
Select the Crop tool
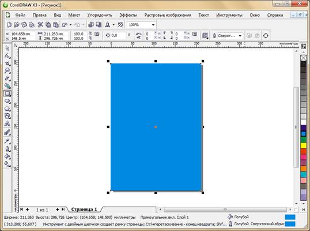(x=7, y=63)
